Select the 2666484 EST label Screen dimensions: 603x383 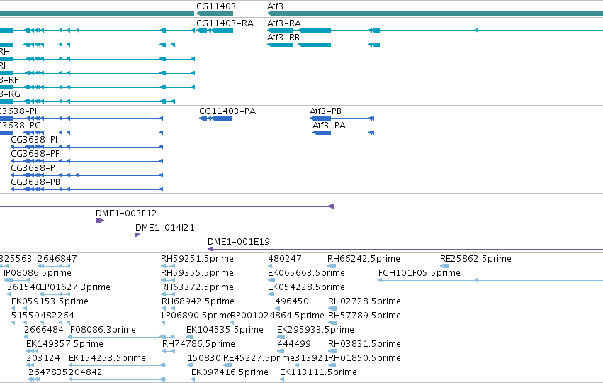pos(43,330)
